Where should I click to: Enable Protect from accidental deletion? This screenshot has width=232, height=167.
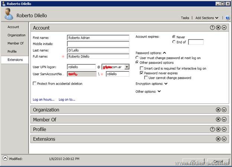click(x=35, y=84)
